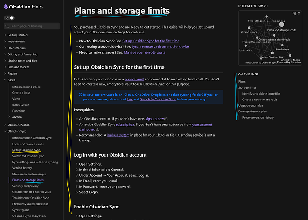Click the Obsidian logo icon

click(7, 6)
